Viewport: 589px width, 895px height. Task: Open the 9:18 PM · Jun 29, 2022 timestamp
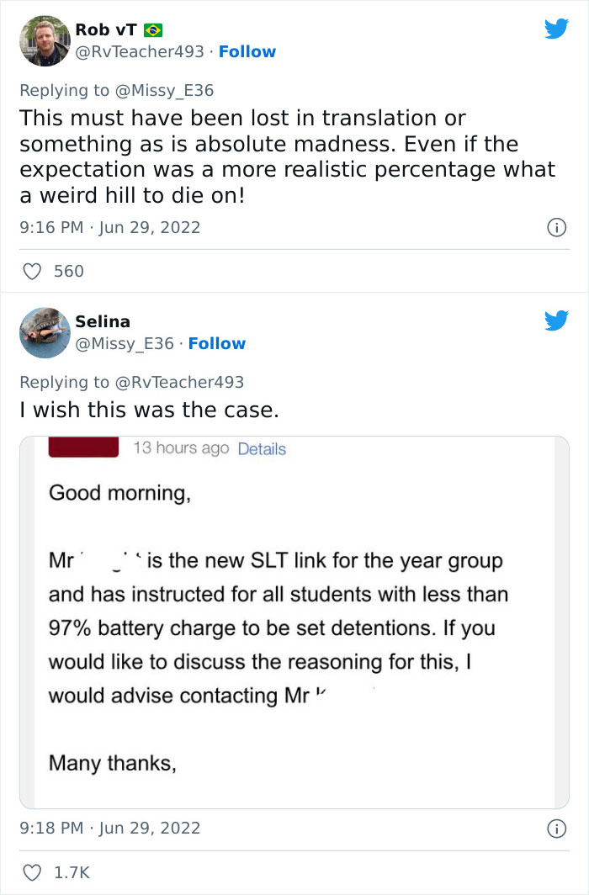pos(110,828)
